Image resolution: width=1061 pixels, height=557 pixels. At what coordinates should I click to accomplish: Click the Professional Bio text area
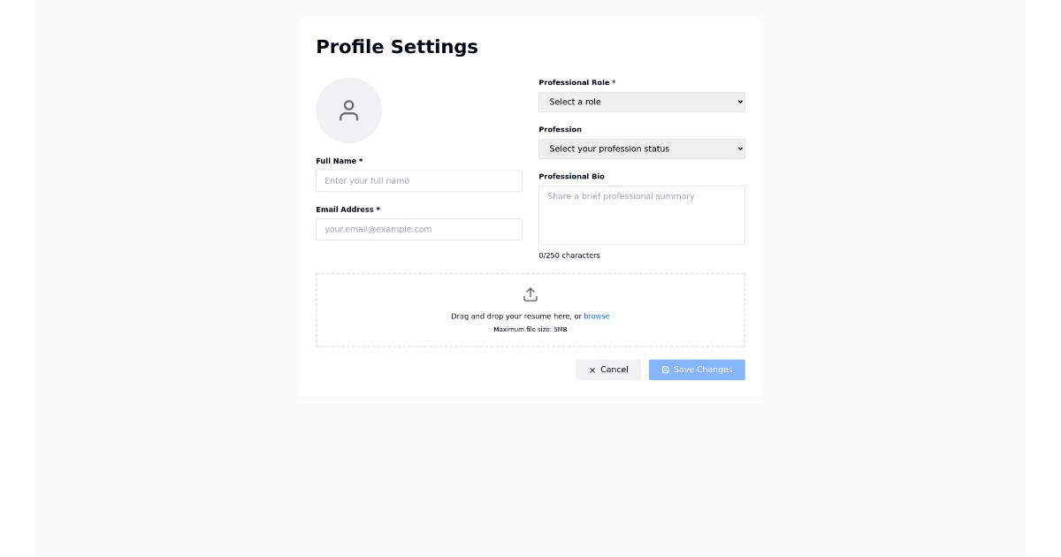641,215
